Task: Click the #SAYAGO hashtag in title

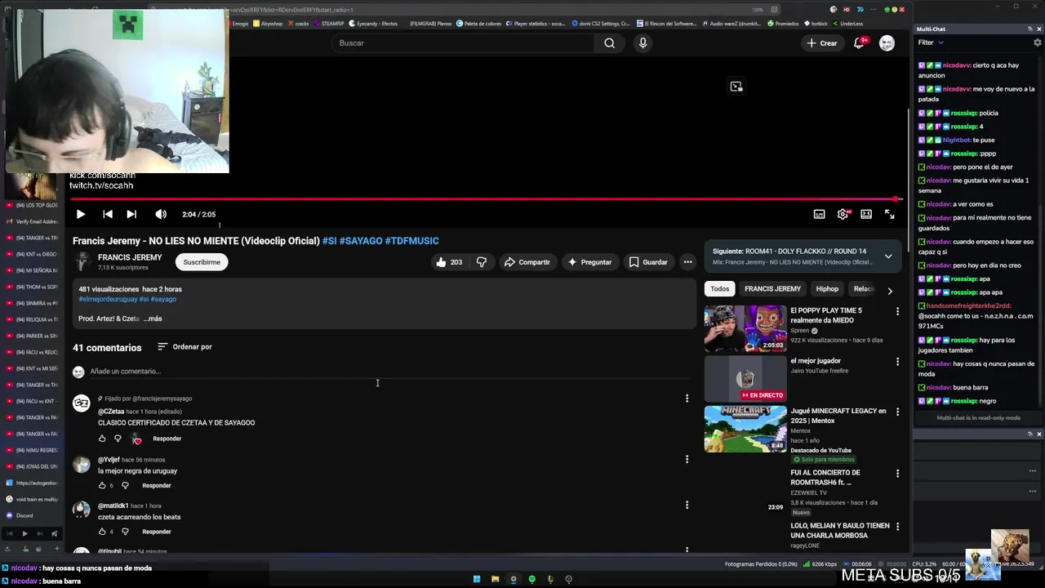Action: click(x=361, y=241)
